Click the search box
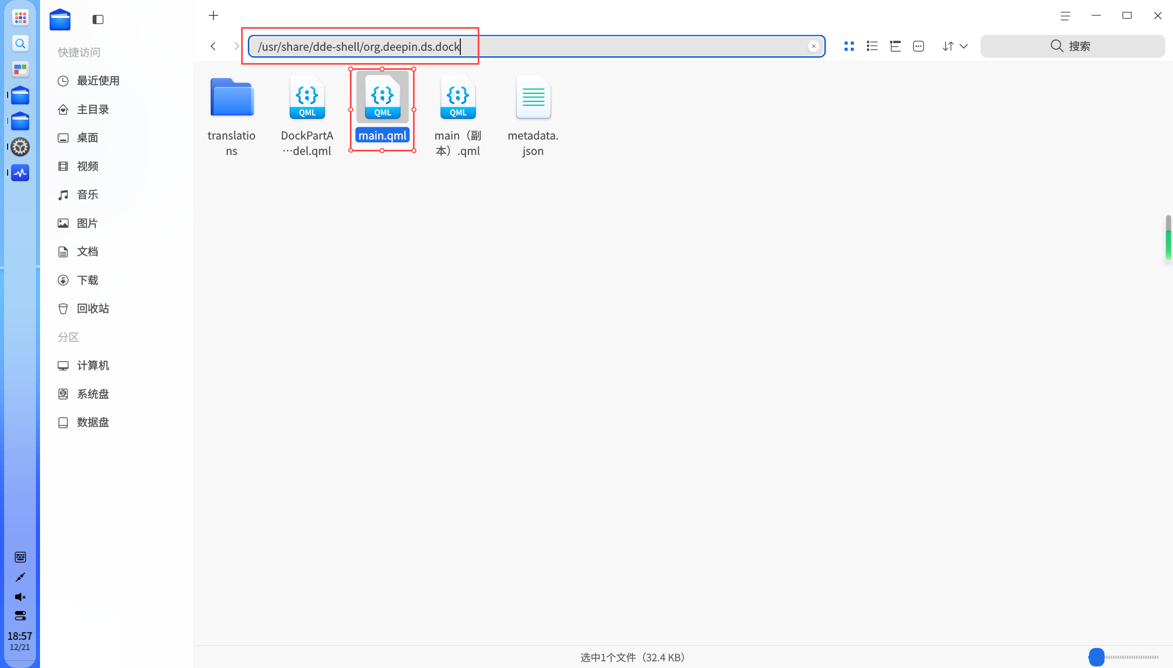The width and height of the screenshot is (1173, 668). (1072, 46)
